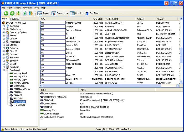Select the DirectX icon in the tree

click(8, 51)
